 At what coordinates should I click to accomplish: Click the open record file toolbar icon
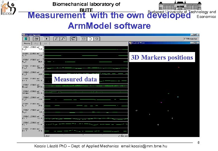36,39
